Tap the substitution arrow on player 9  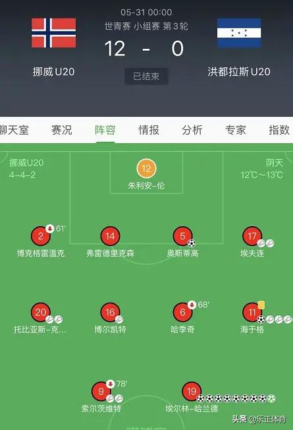point(111,384)
